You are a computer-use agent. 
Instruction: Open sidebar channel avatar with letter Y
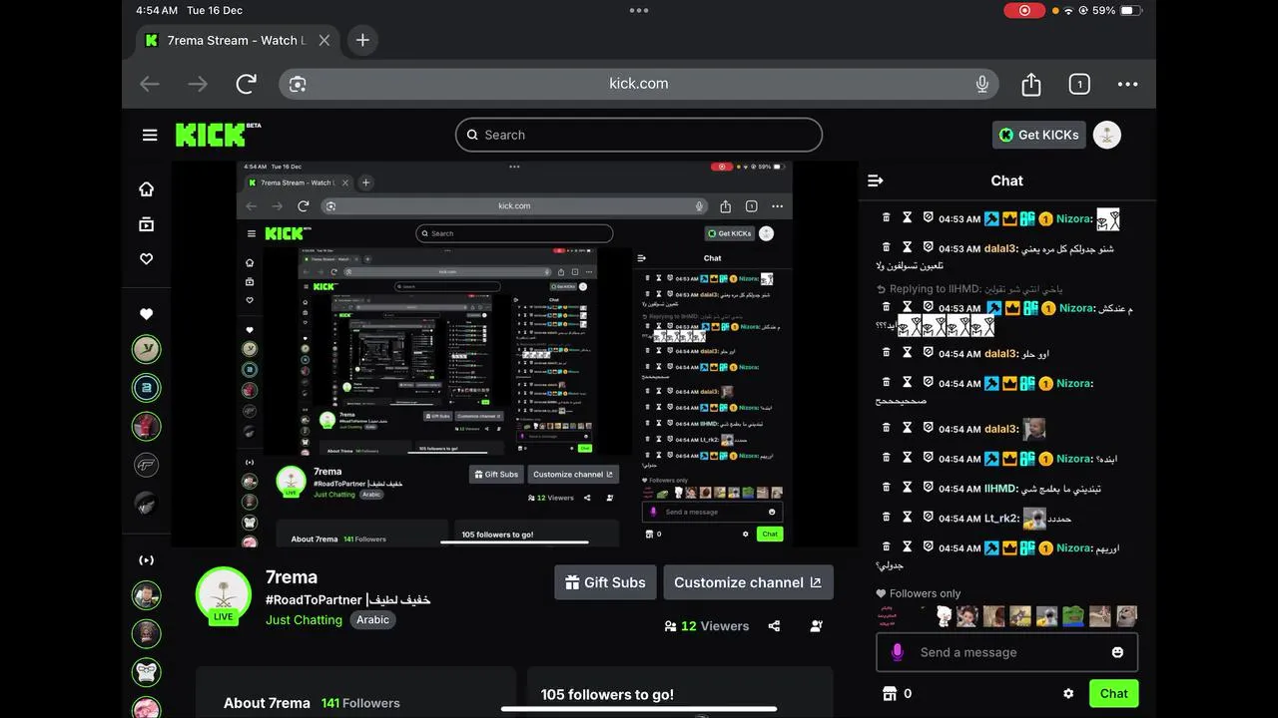146,349
